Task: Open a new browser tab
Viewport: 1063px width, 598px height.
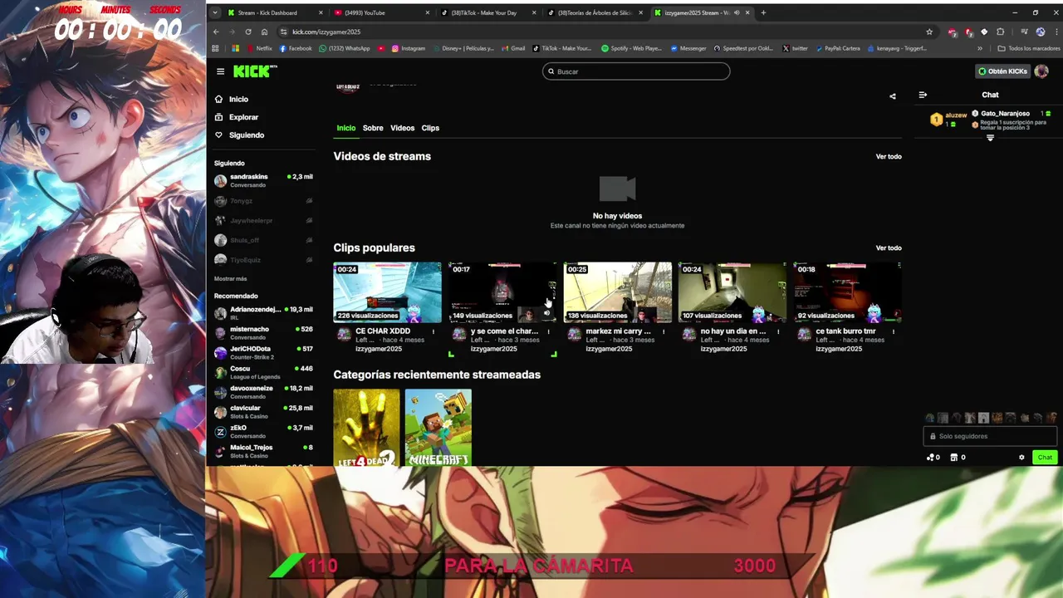Action: click(x=764, y=12)
